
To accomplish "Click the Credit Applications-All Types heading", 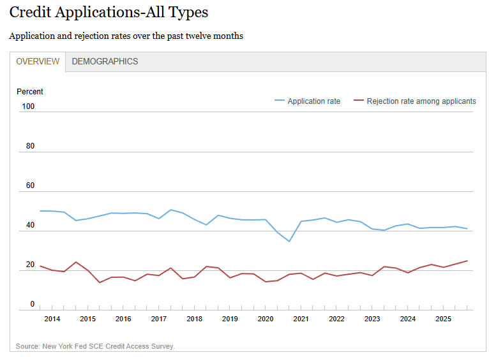I will coord(109,12).
